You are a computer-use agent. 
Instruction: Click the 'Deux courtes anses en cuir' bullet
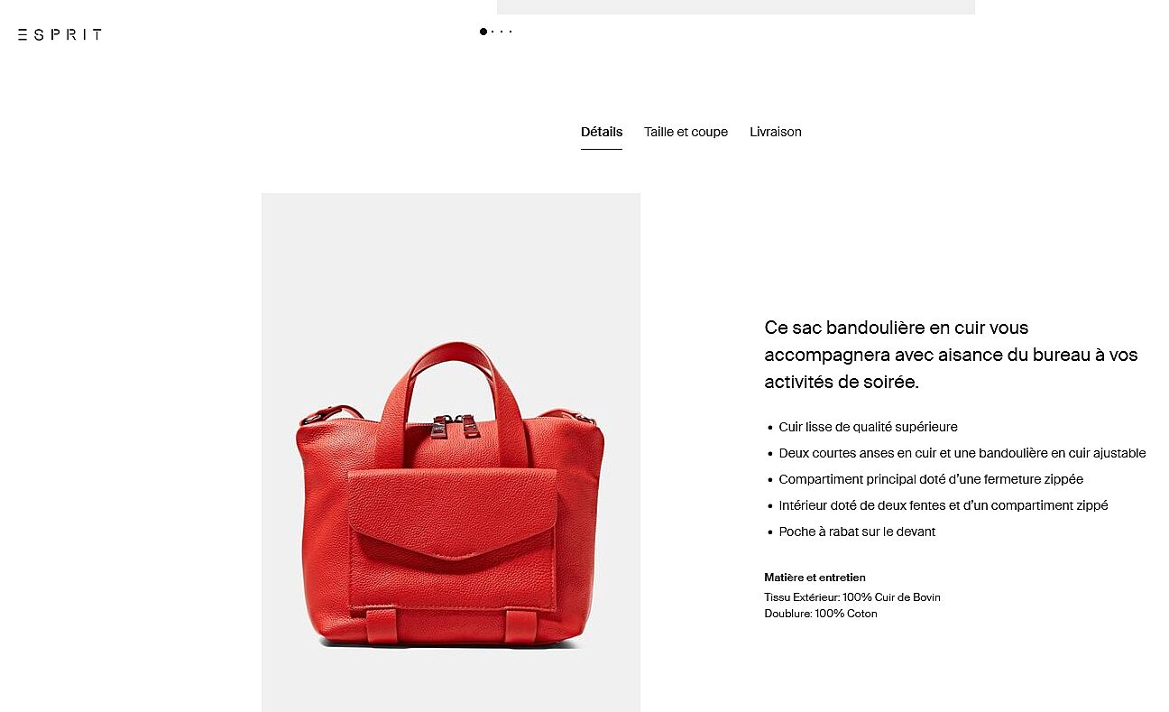pyautogui.click(x=962, y=453)
